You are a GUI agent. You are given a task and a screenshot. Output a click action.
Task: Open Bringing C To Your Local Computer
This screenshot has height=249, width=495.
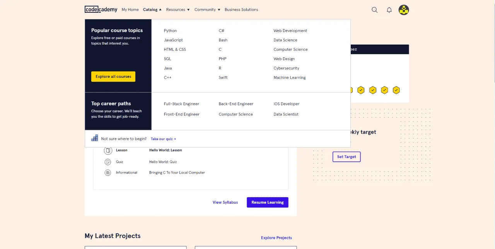[x=177, y=173]
